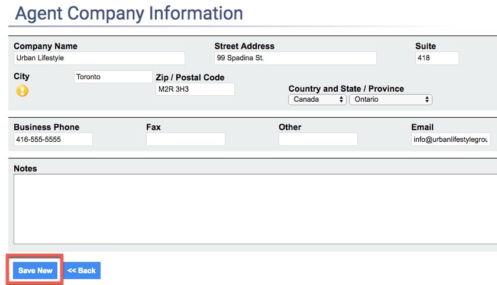Click the Agent Company Information heading
This screenshot has width=497, height=285.
click(129, 13)
